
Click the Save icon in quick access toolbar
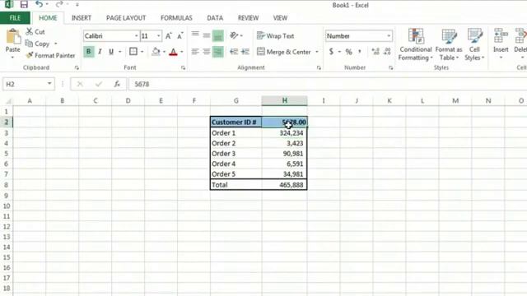24,4
